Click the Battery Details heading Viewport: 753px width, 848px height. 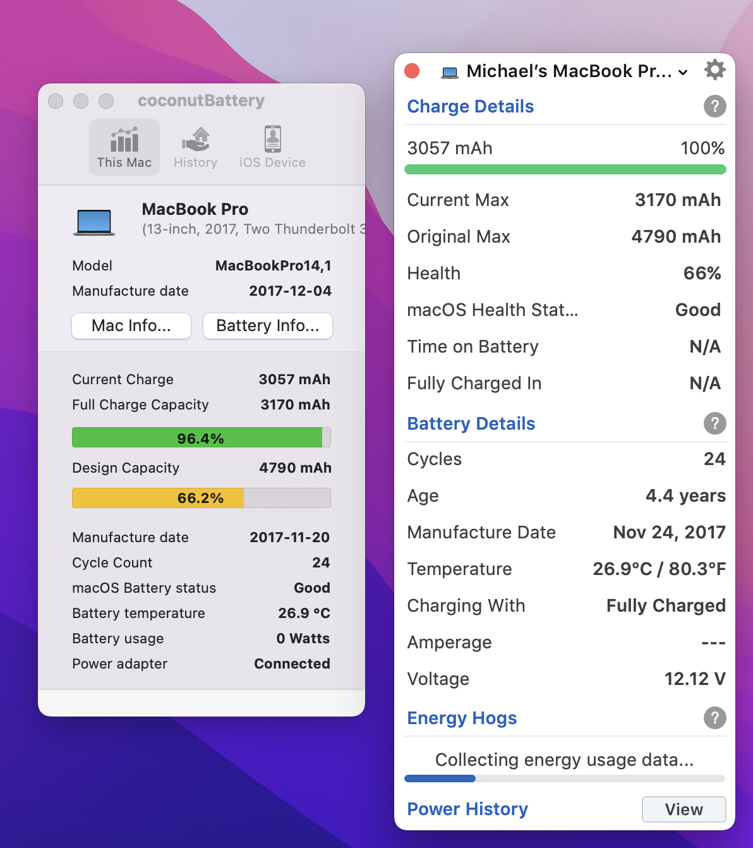click(471, 423)
